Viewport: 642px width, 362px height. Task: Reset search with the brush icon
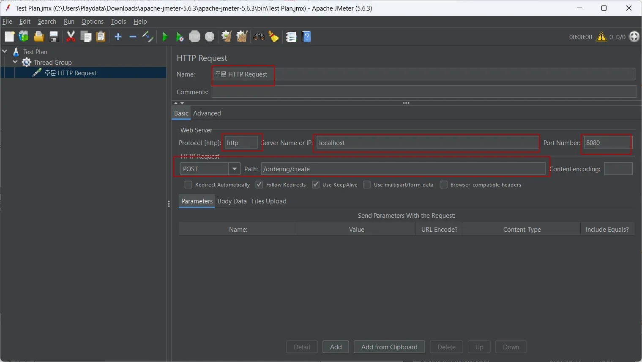274,37
